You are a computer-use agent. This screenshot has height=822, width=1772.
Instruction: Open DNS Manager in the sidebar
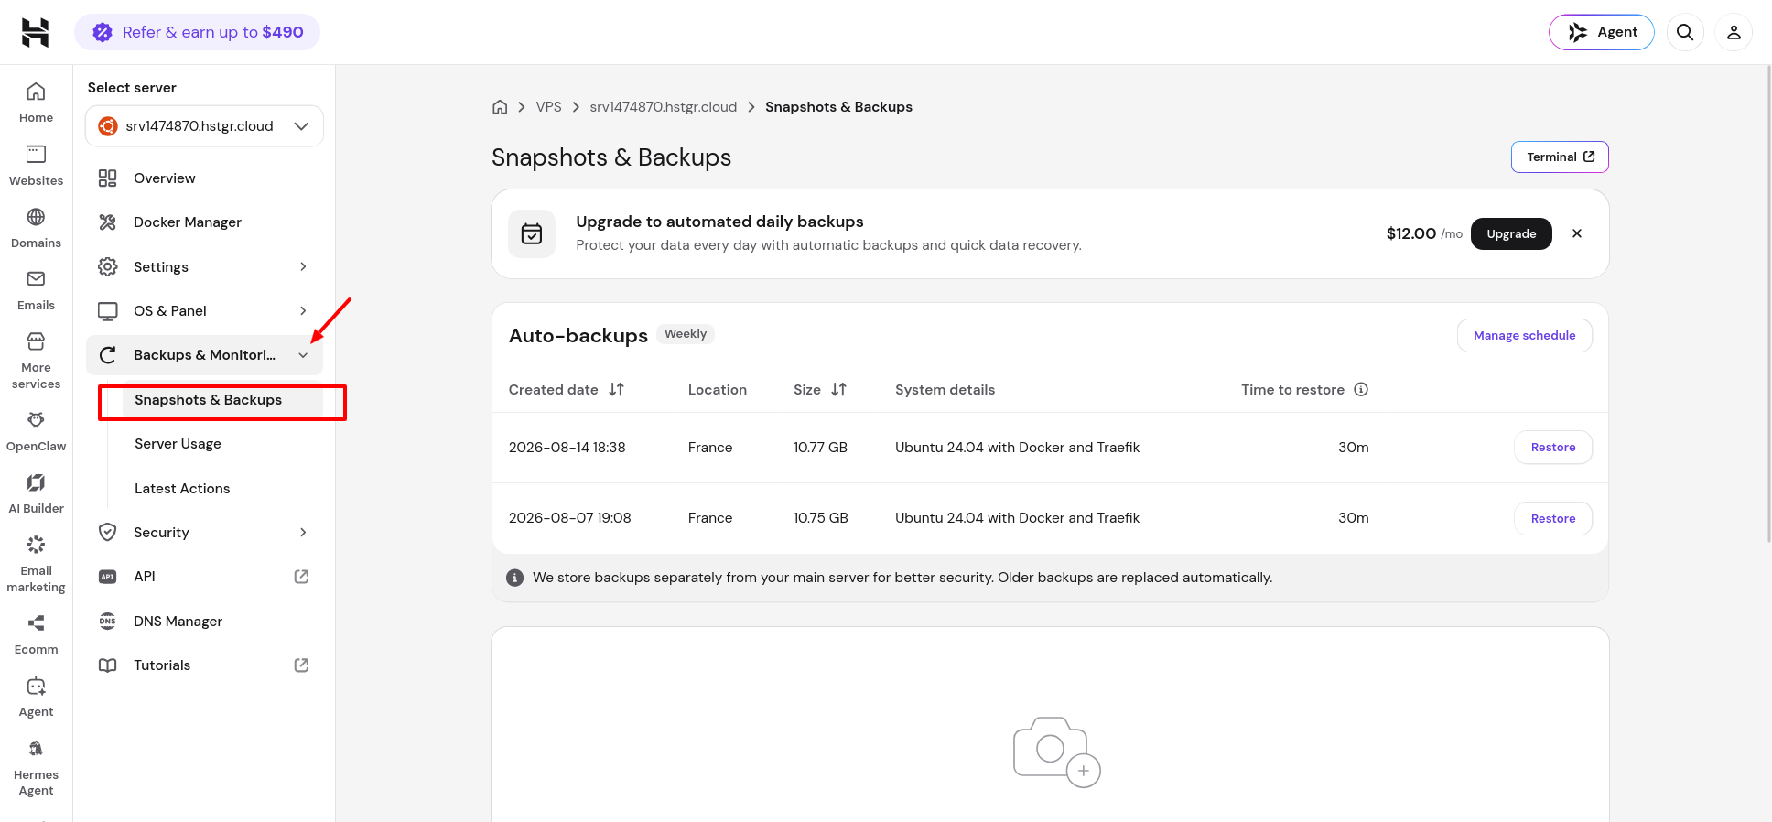pyautogui.click(x=204, y=622)
